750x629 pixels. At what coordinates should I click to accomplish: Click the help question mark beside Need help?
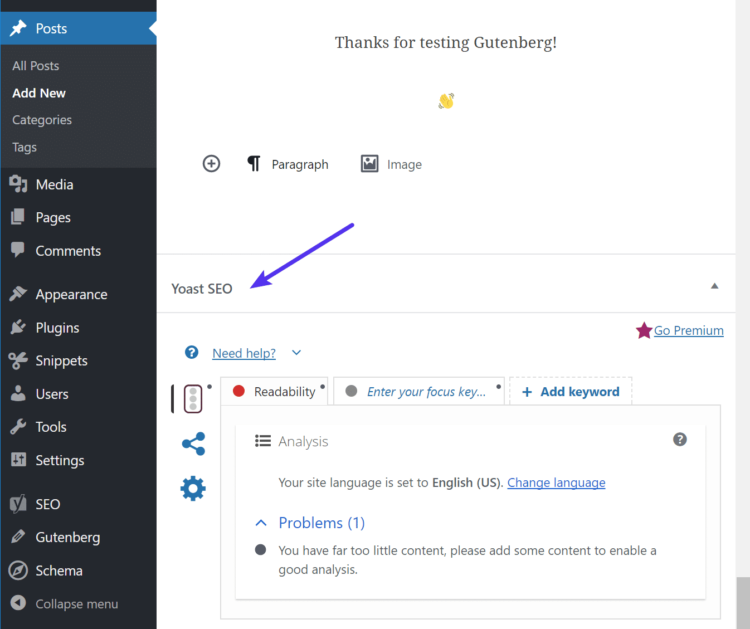(192, 352)
